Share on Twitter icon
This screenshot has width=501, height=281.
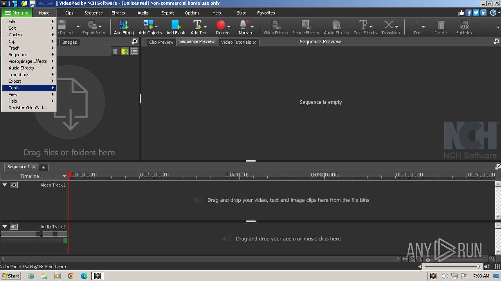coord(476,12)
